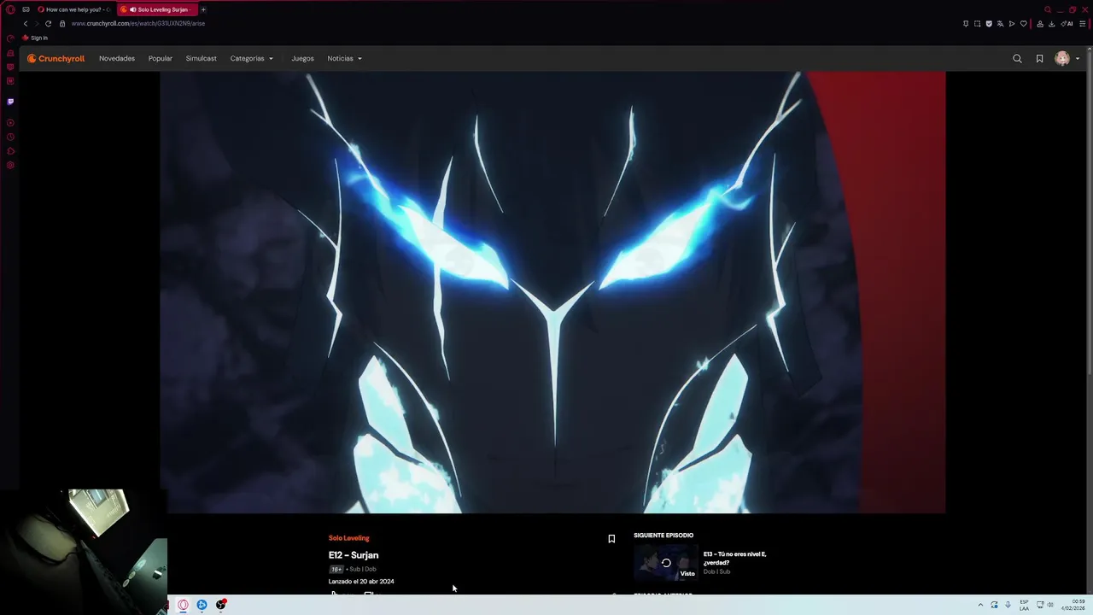
Task: Open Settings gear in Opera sidebar
Action: (10, 165)
